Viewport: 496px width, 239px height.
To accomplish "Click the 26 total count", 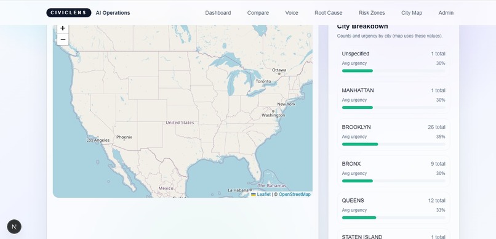I will pyautogui.click(x=436, y=128).
